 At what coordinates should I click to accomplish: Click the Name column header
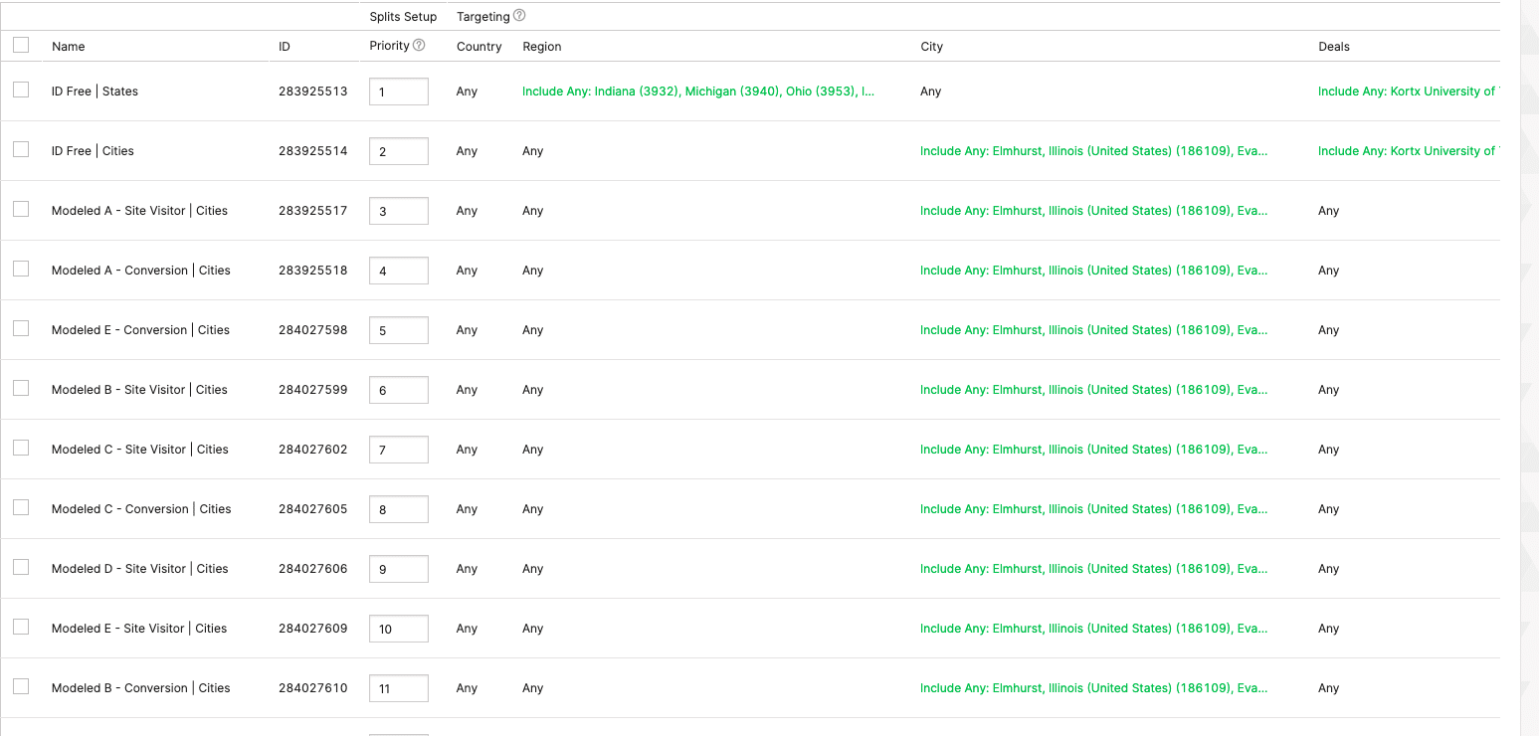tap(69, 47)
